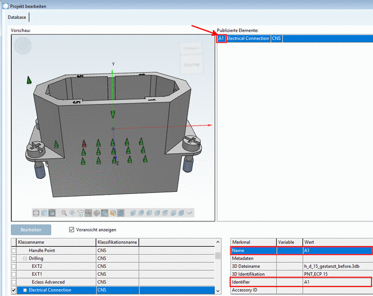Click class list scrollbar up arrow
Image resolution: width=373 pixels, height=296 pixels.
point(218,242)
